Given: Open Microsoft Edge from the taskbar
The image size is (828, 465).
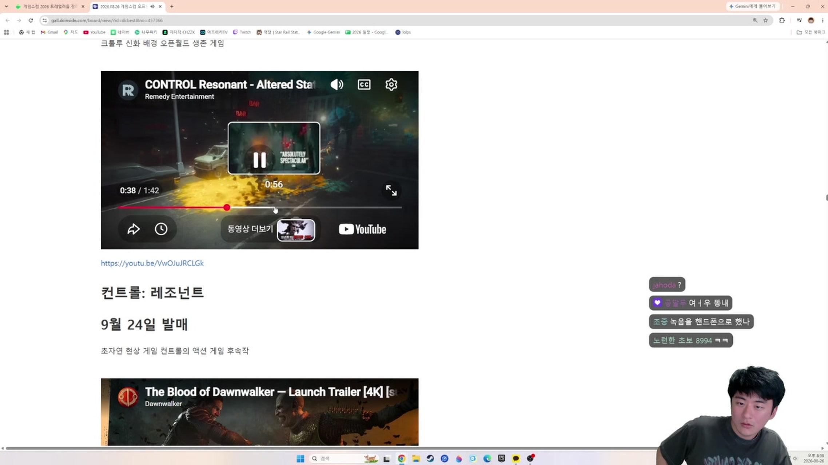Looking at the screenshot, I should pyautogui.click(x=487, y=458).
